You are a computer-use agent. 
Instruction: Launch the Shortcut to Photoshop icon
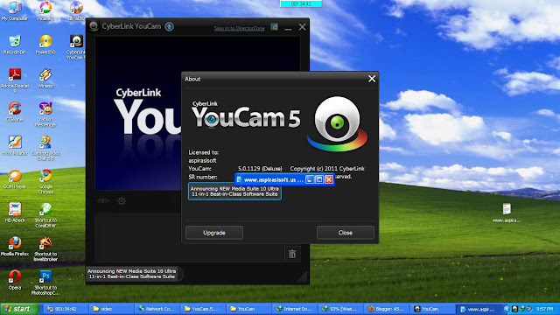(x=45, y=282)
